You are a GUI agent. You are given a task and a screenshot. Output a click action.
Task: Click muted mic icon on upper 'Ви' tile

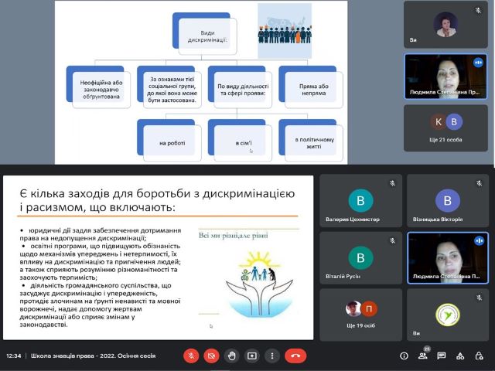pos(478,10)
